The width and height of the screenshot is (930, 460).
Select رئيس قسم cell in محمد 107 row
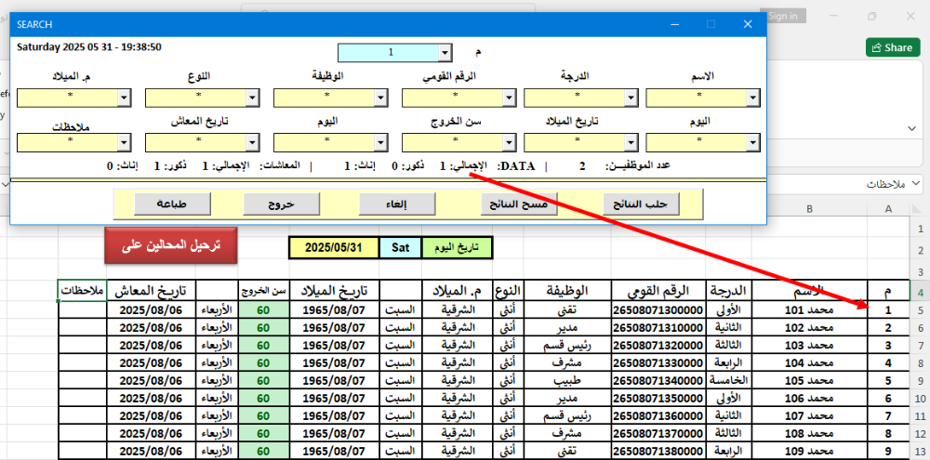567,414
